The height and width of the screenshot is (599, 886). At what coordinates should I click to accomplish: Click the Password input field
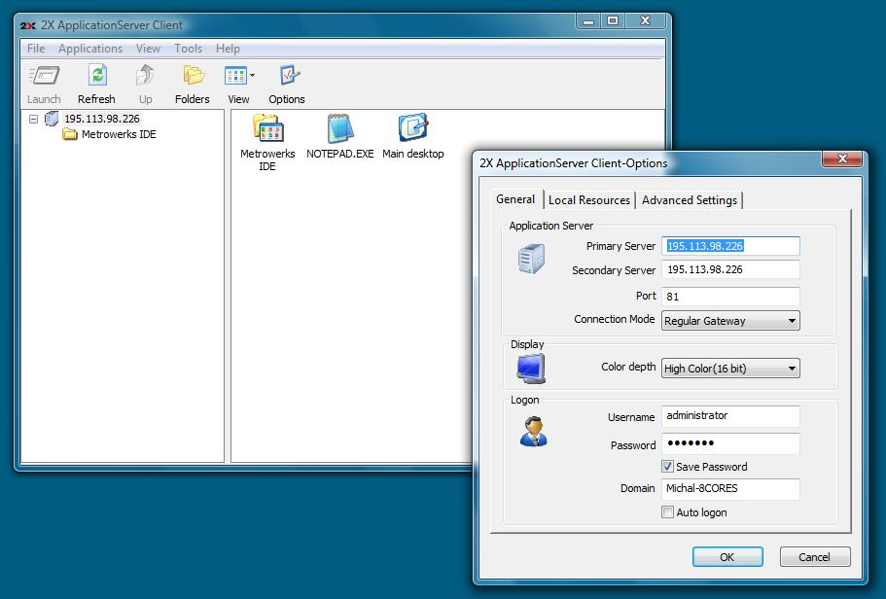pos(730,443)
